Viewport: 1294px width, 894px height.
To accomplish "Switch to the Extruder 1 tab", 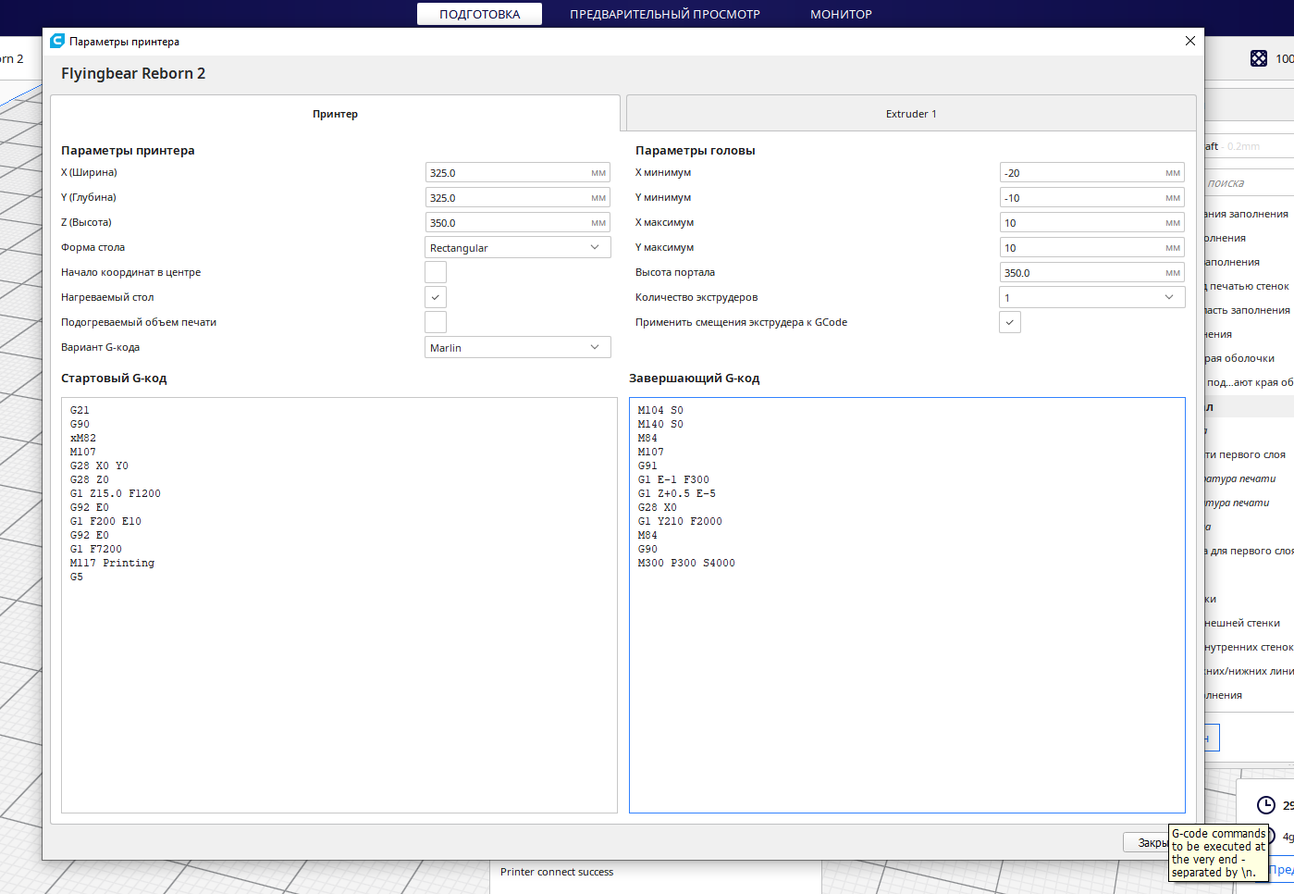I will click(x=910, y=114).
